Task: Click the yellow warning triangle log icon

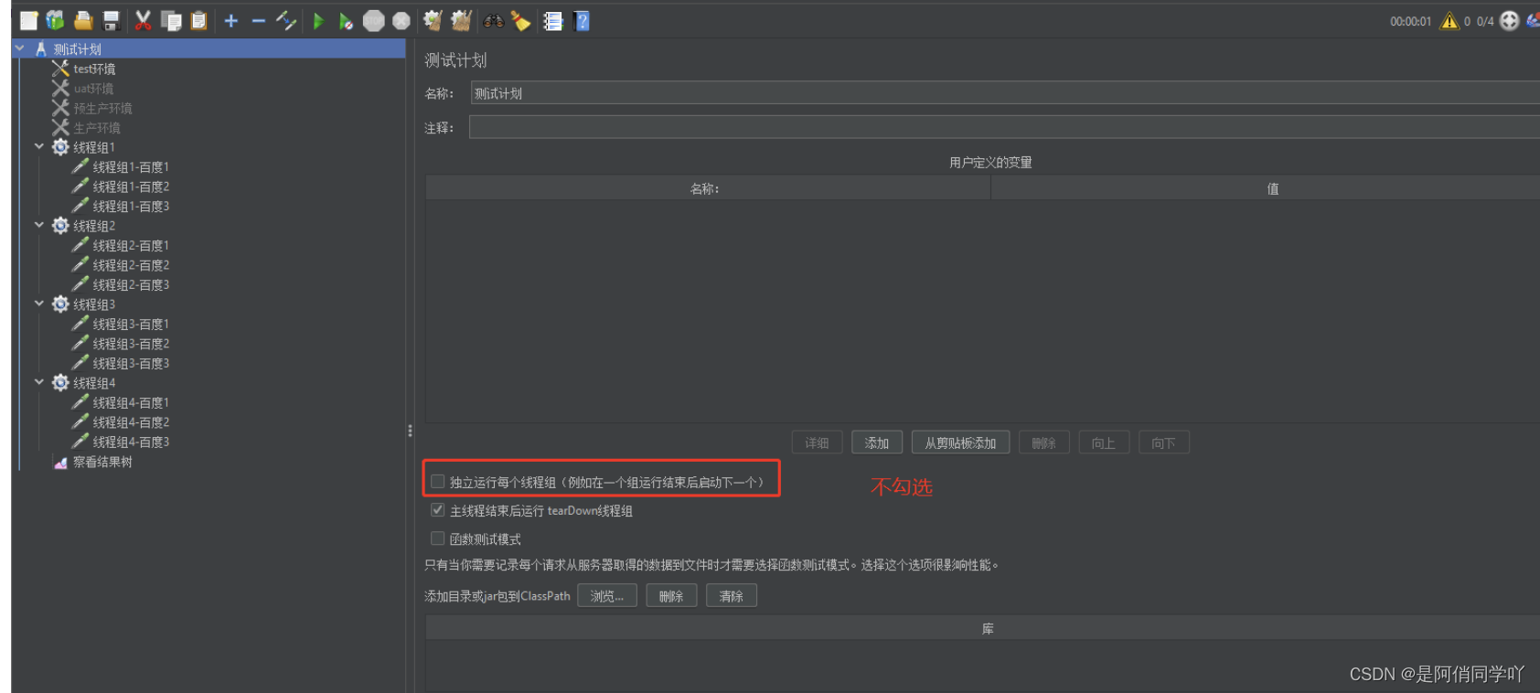Action: 1449,21
